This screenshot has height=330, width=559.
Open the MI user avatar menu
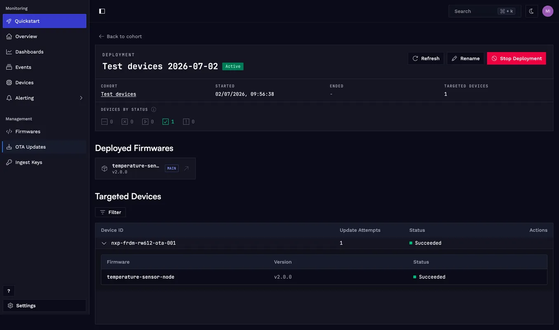[547, 11]
